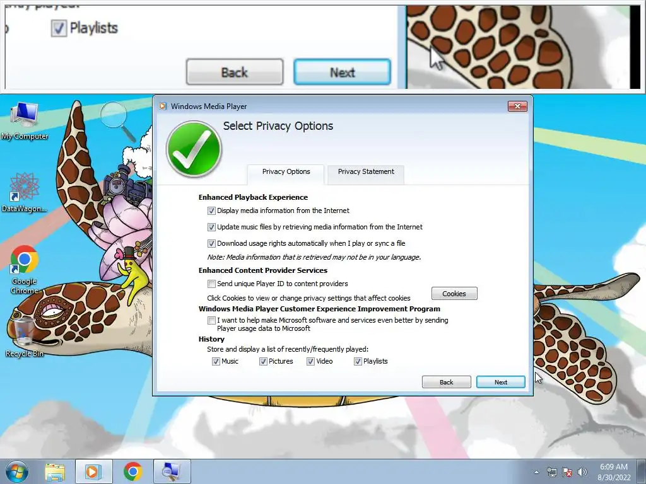Toggle magnified Playlists checkbox in Magnifier view
This screenshot has height=484, width=646.
pos(59,28)
